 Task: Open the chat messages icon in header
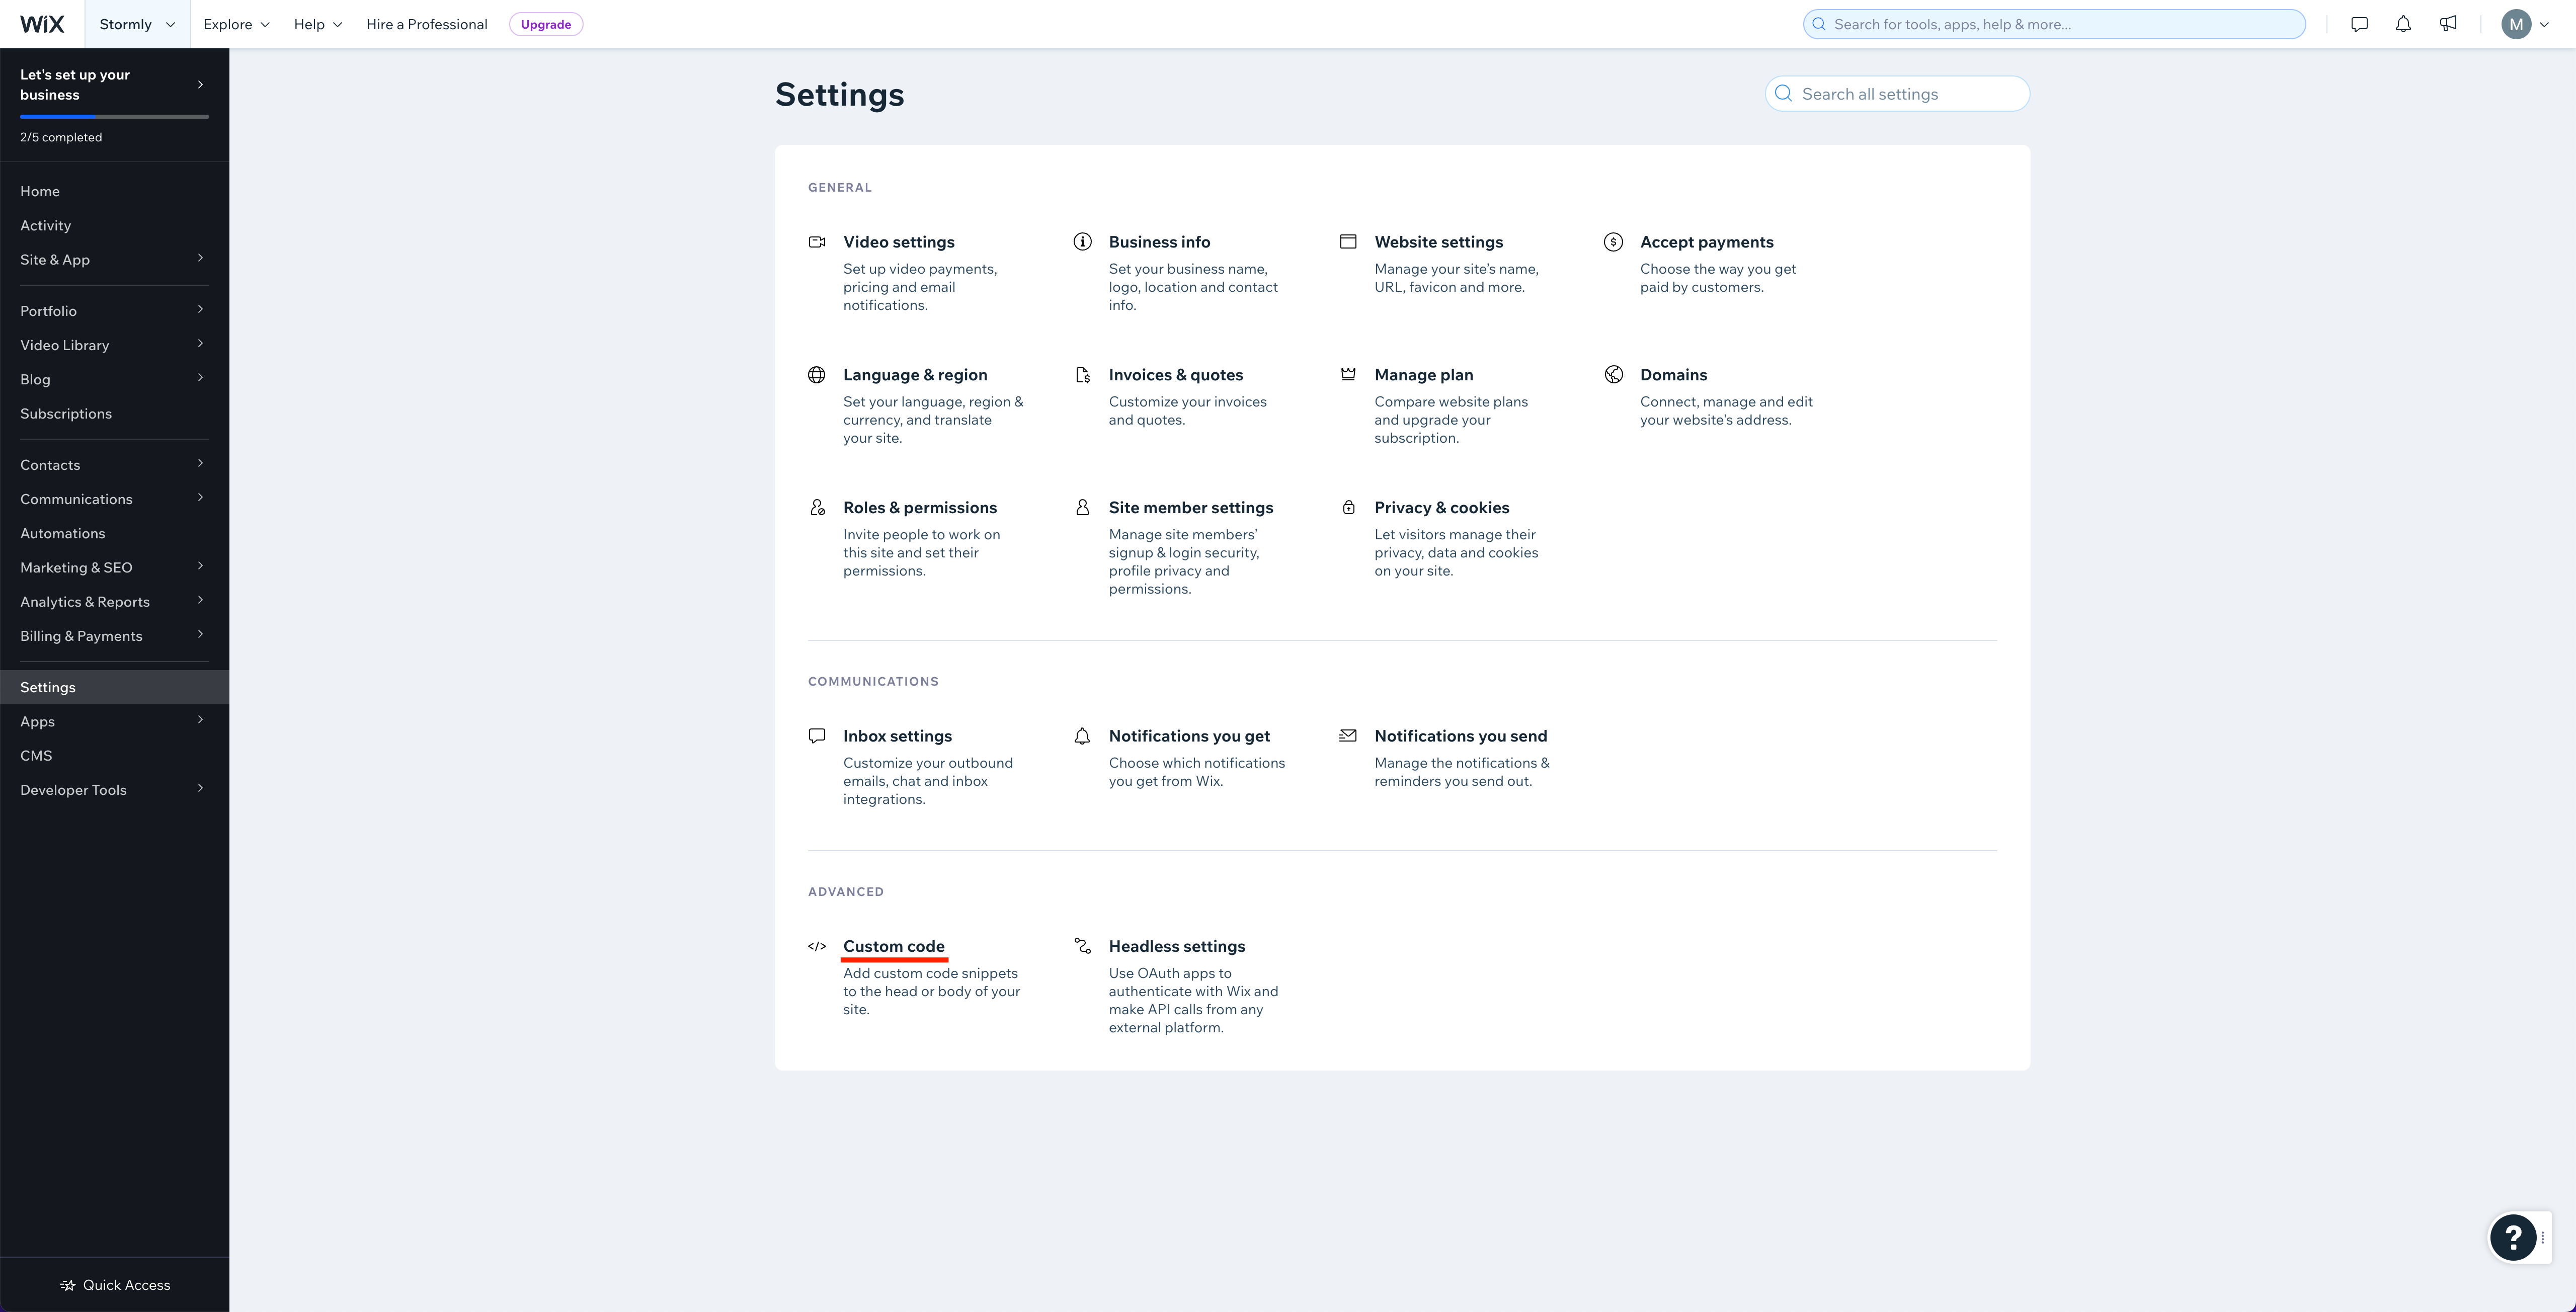[2359, 24]
